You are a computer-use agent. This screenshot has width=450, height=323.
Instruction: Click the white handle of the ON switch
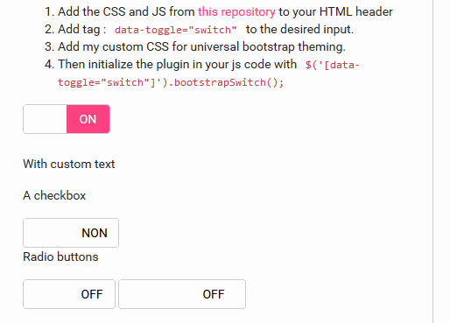pyautogui.click(x=45, y=119)
